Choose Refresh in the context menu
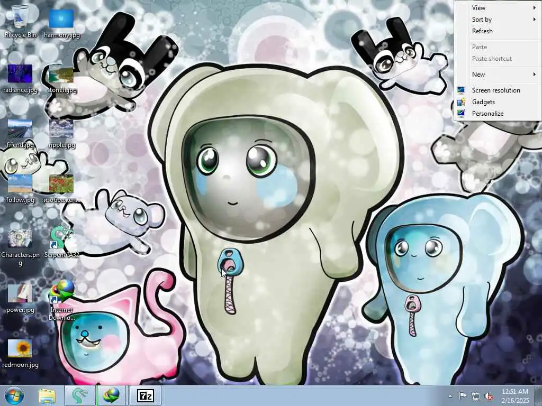Image resolution: width=542 pixels, height=406 pixels. 498,31
